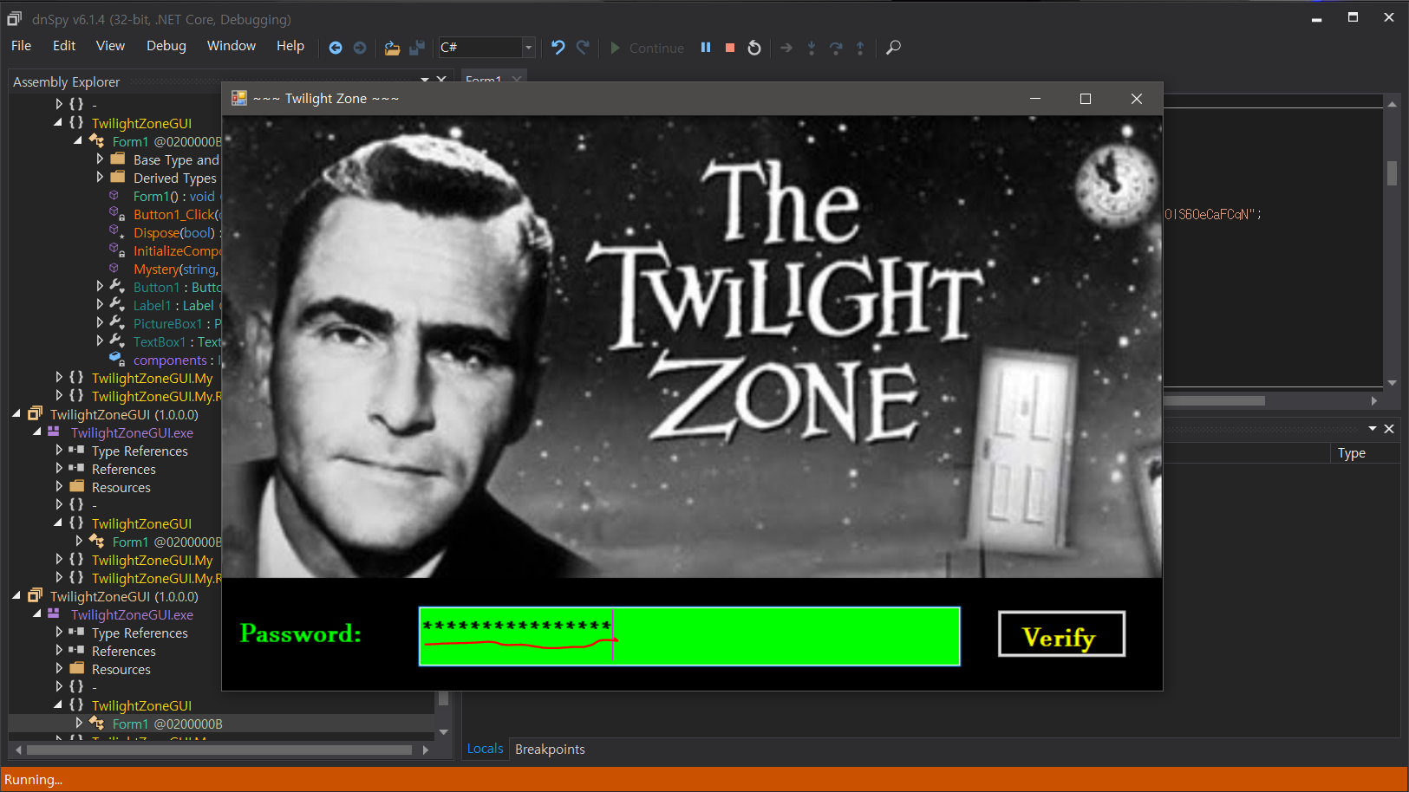This screenshot has width=1409, height=792.
Task: Click the components field icon
Action: pyautogui.click(x=116, y=359)
